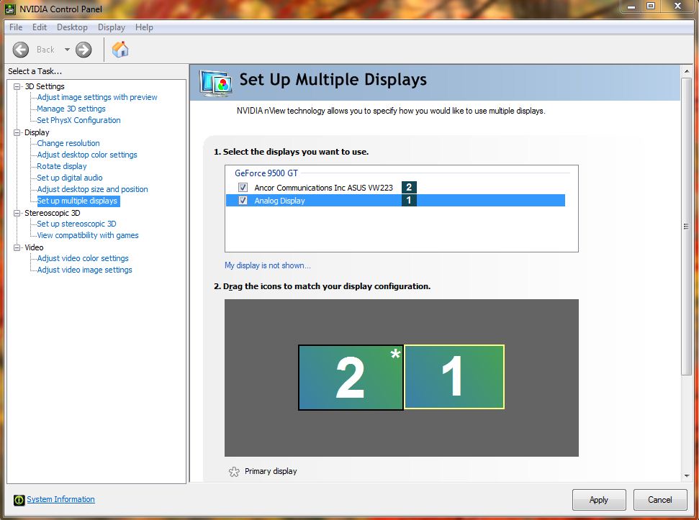Select Set up multiple displays task
699x520 pixels.
[x=78, y=201]
